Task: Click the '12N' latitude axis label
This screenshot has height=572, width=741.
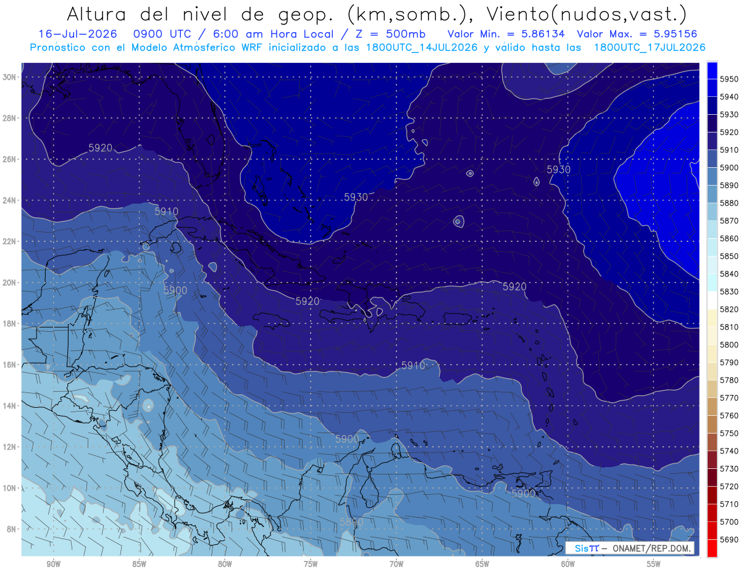Action: [9, 447]
